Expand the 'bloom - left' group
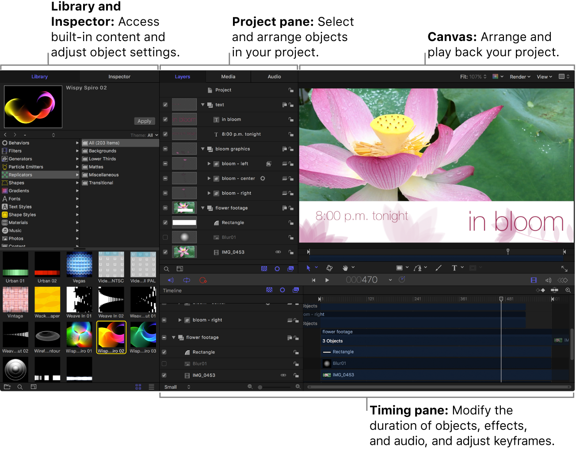Image resolution: width=576 pixels, height=451 pixels. (209, 164)
